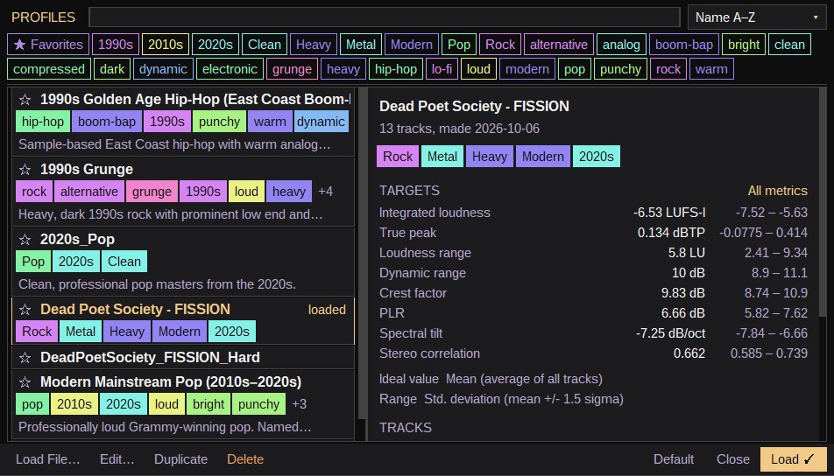Select Modern Mainstream Pop (2010s–2020s) profile title
The image size is (834, 476).
click(171, 382)
